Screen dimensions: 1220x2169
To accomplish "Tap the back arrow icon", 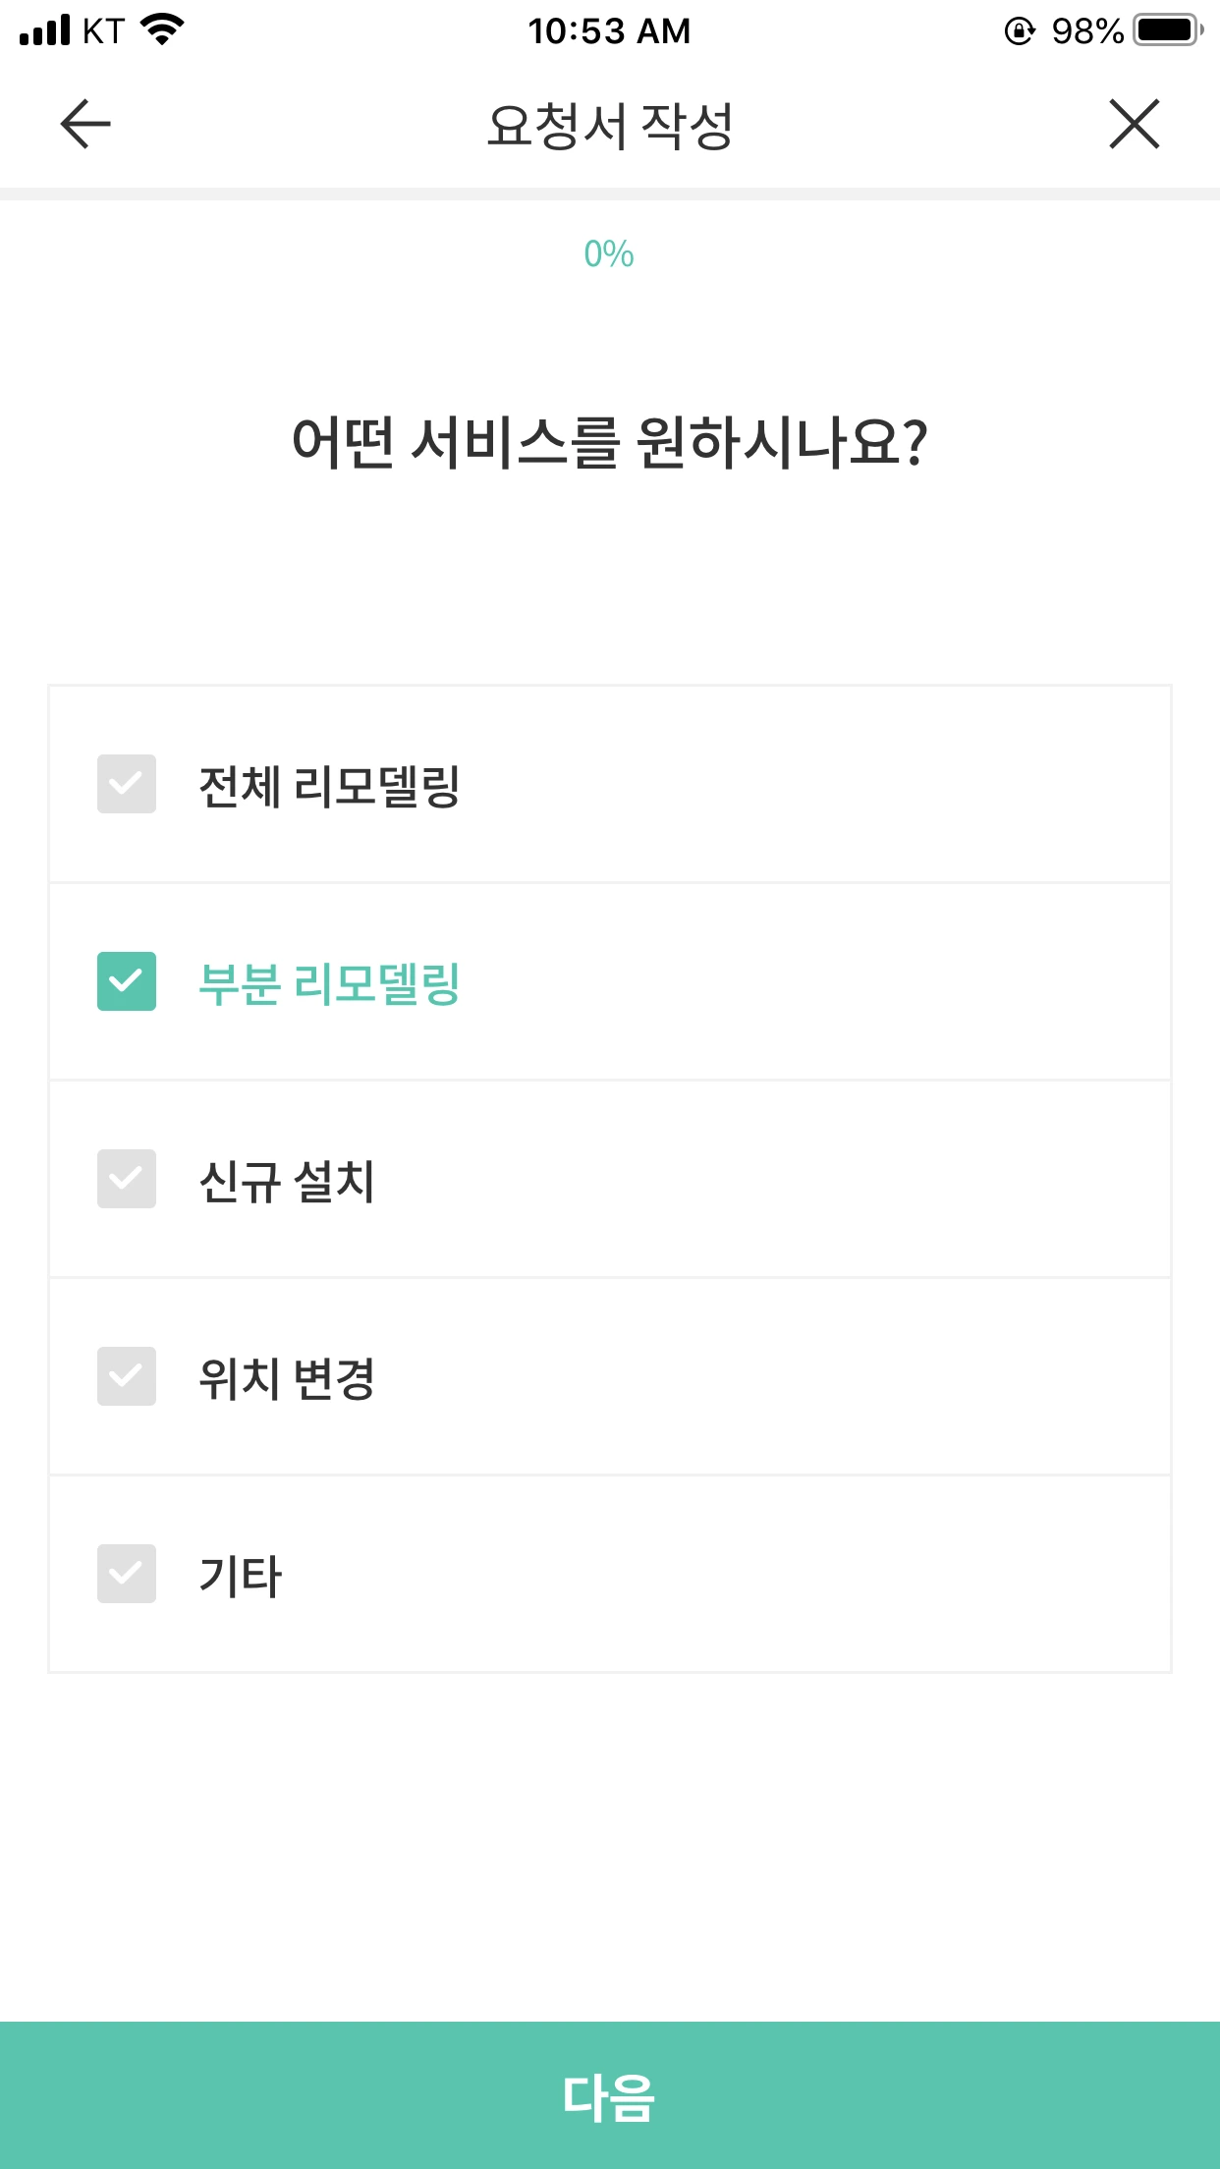I will tap(85, 125).
